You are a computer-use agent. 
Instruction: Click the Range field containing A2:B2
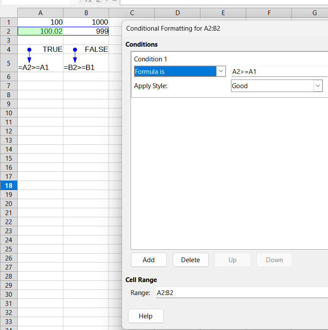tap(241, 293)
